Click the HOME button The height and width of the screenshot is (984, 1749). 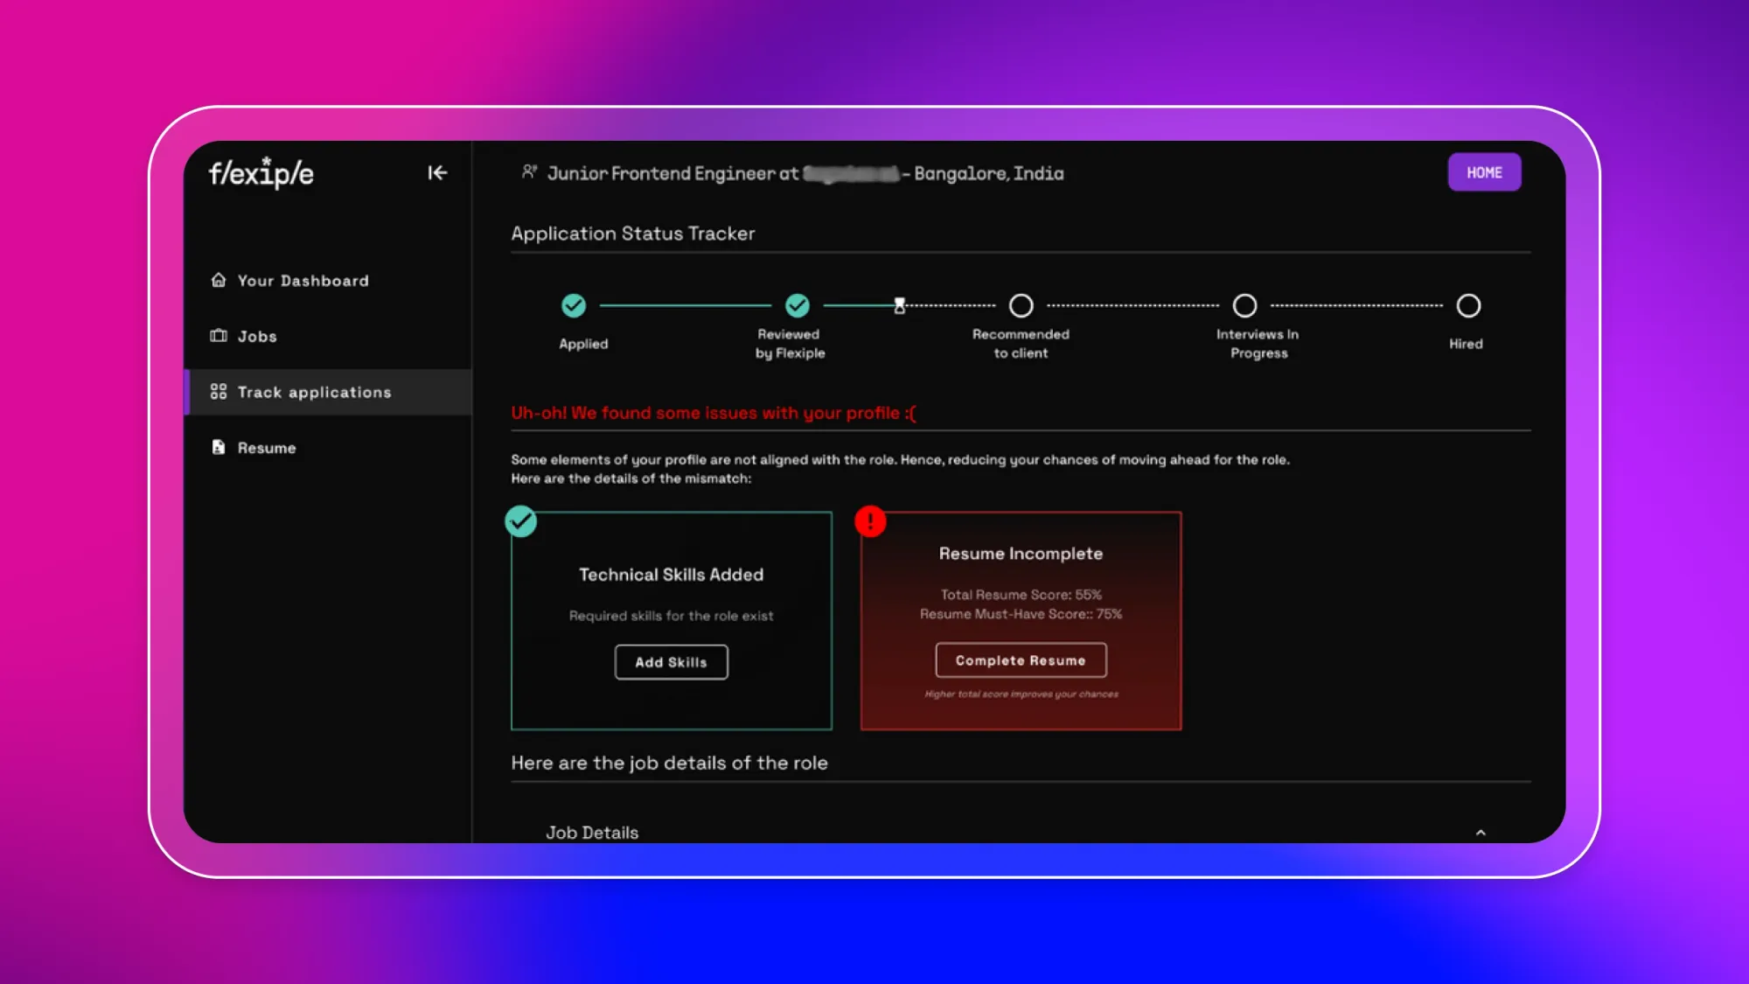pos(1484,171)
